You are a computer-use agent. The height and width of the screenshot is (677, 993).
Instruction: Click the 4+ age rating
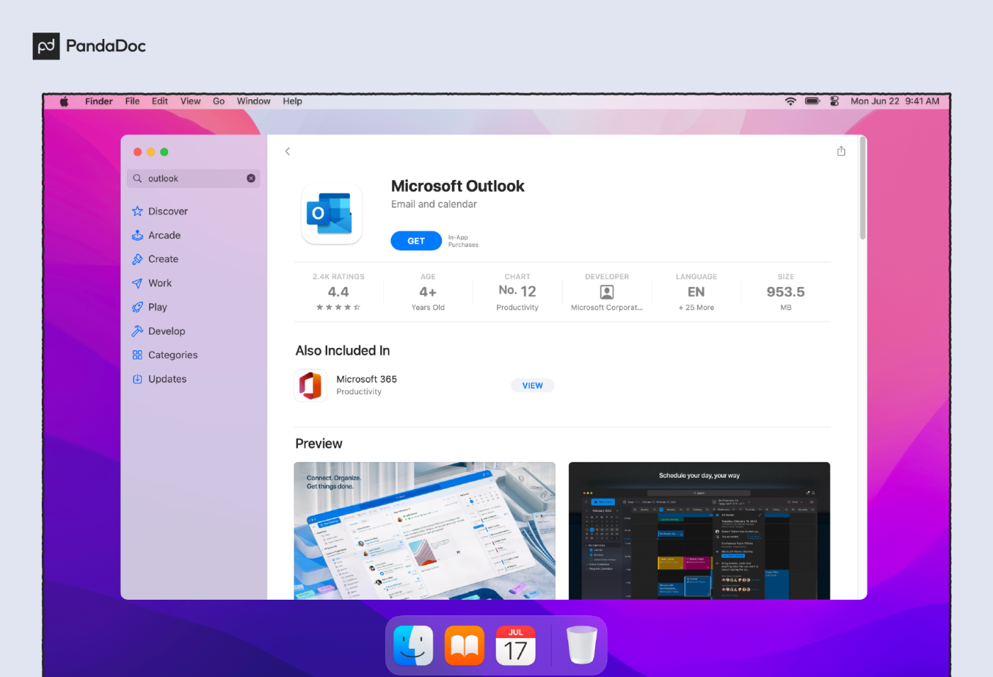pyautogui.click(x=428, y=292)
